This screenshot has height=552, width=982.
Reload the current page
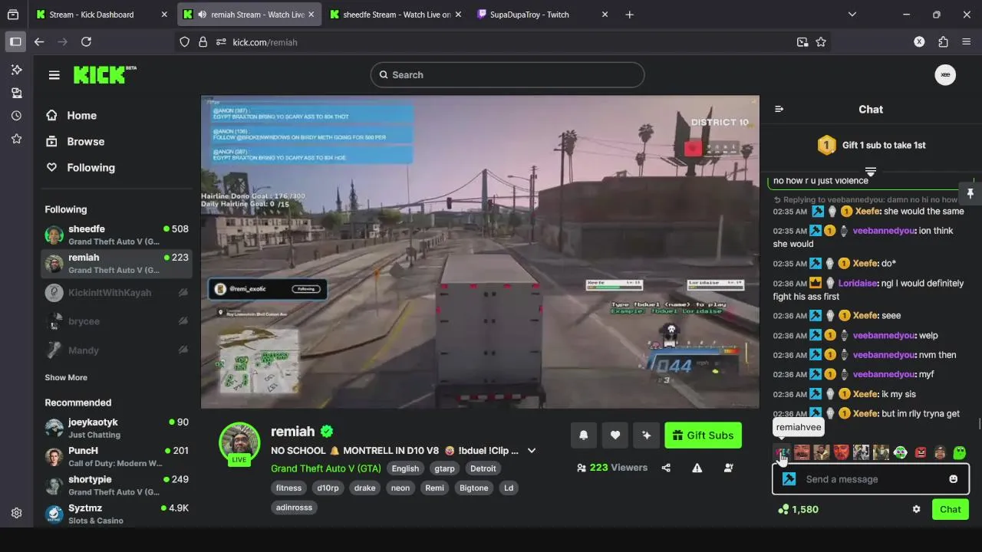86,42
